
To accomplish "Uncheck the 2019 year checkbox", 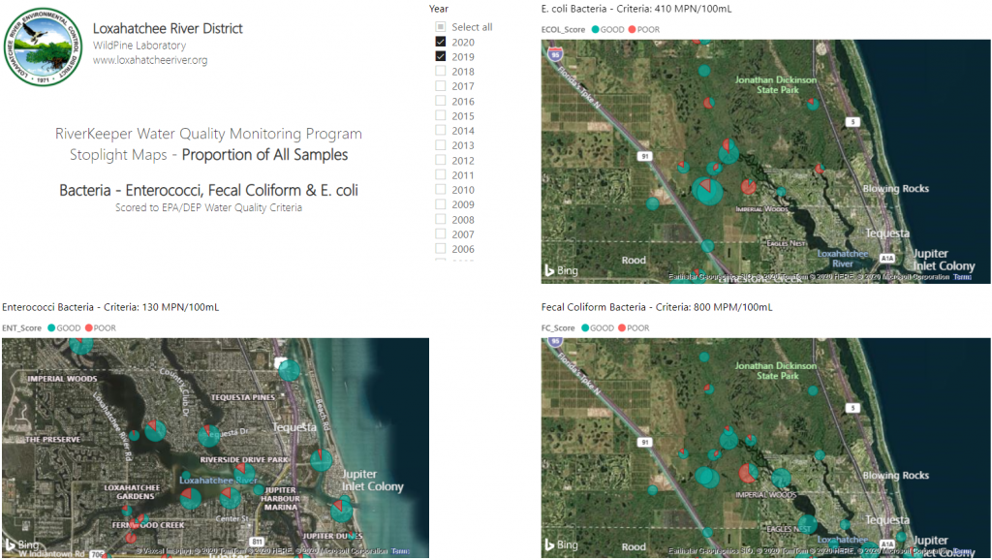I will pos(440,56).
